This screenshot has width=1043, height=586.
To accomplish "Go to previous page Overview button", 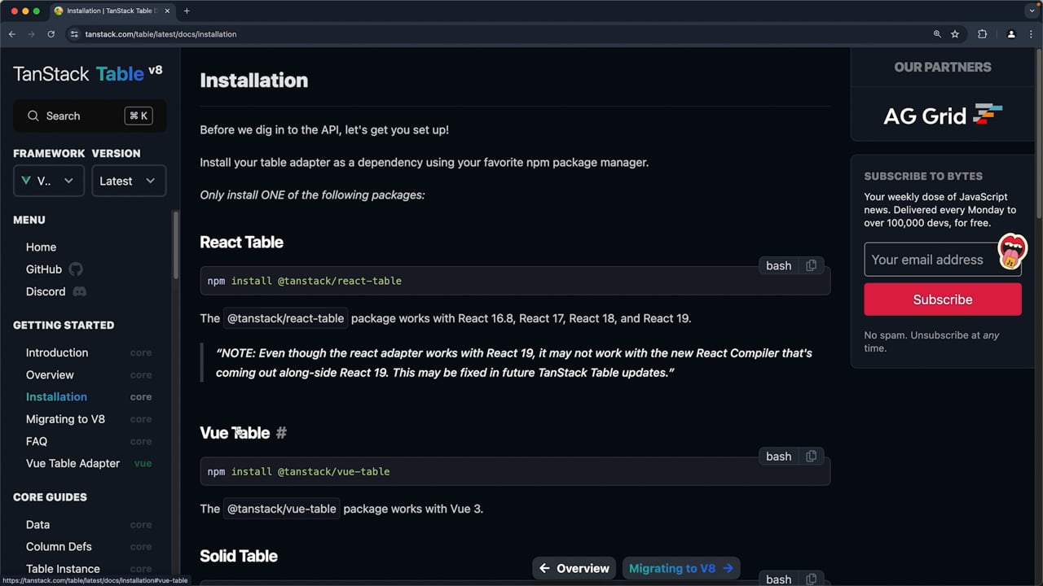I will tap(574, 568).
